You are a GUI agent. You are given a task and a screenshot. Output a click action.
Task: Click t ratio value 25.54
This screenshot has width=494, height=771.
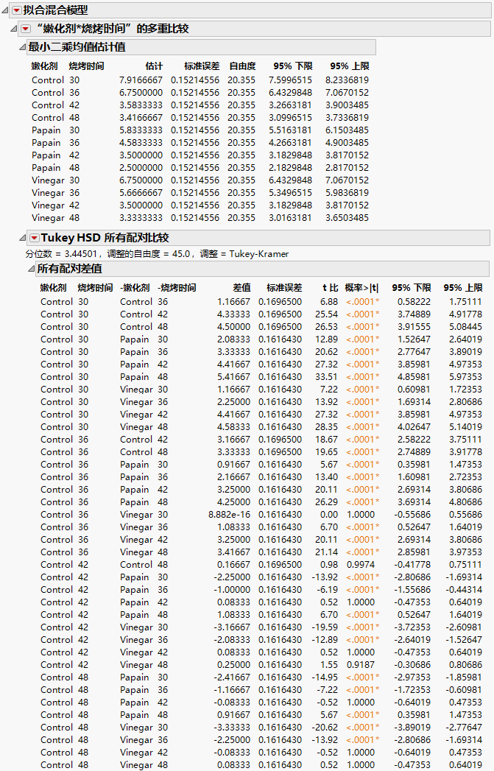[x=326, y=314]
